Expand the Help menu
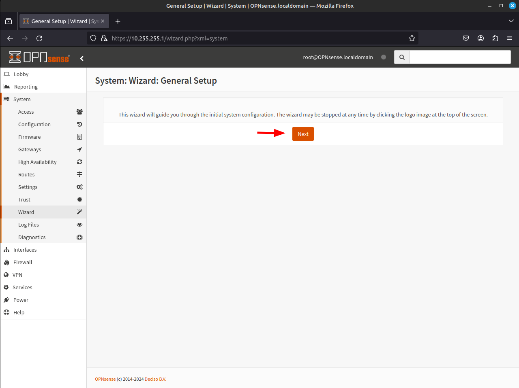519x388 pixels. 19,312
